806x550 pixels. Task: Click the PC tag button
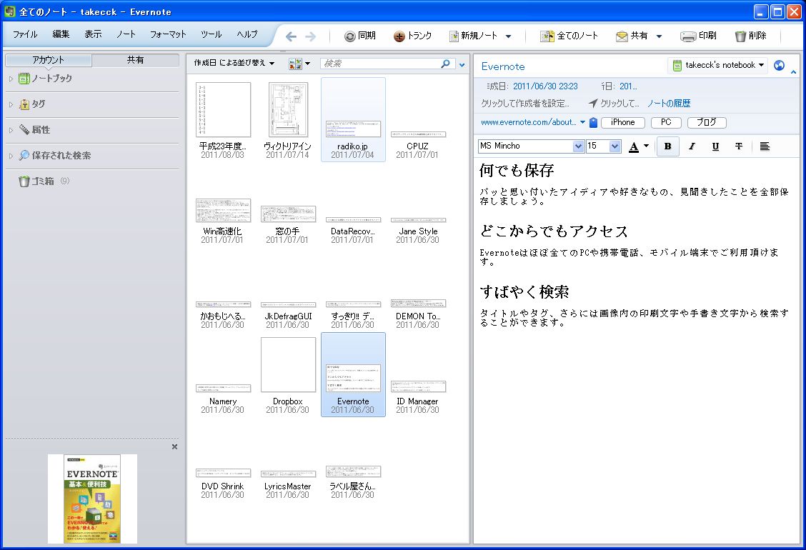pyautogui.click(x=666, y=122)
